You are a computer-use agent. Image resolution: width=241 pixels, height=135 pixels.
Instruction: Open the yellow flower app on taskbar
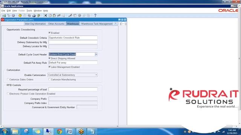(81, 132)
